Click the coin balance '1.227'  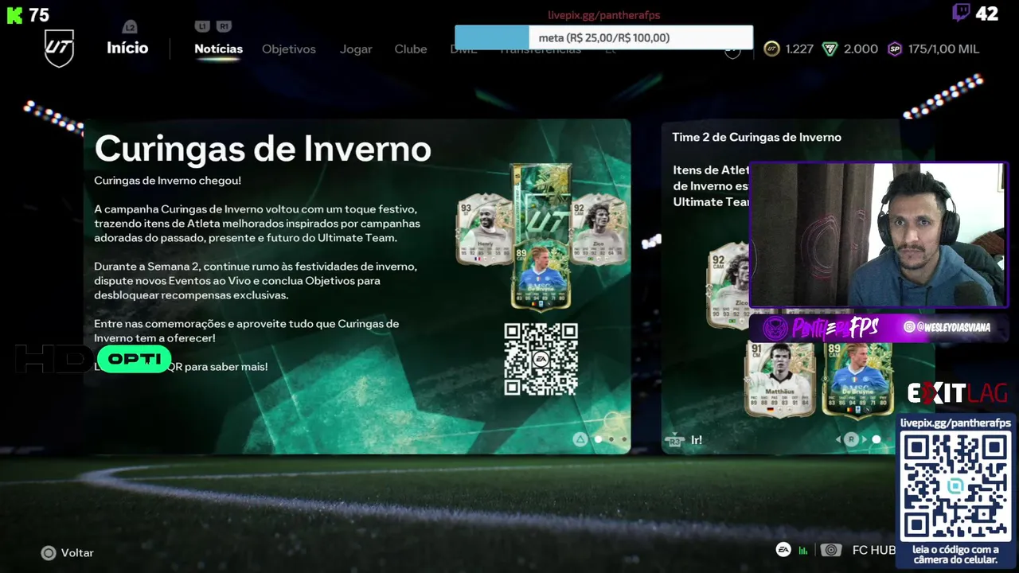799,49
